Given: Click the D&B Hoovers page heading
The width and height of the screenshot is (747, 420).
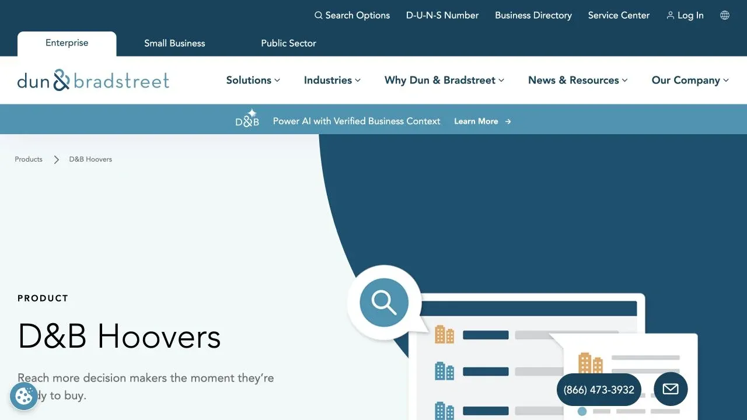Looking at the screenshot, I should tap(120, 337).
